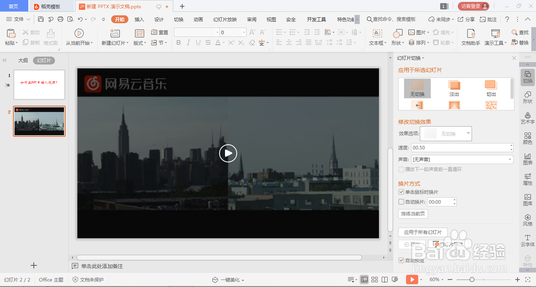Viewport: 536px width, 287px height.
Task: Click the Shapes (形状) ribbon icon
Action: point(398,33)
